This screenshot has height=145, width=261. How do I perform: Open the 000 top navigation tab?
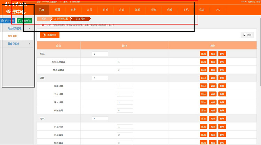(x=218, y=10)
